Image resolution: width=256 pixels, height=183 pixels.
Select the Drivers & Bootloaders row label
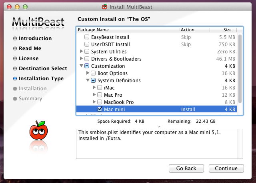tap(116, 59)
